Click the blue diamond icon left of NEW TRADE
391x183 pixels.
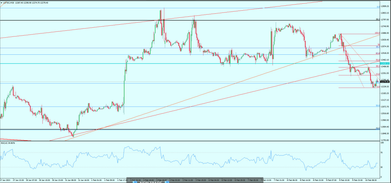click(x=135, y=182)
